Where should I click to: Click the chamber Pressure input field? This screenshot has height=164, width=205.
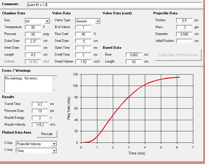33,34
